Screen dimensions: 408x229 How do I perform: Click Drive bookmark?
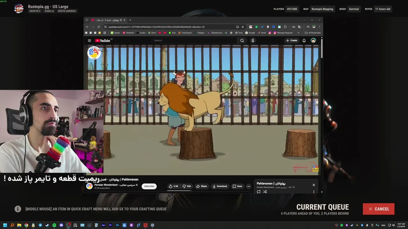152,33
